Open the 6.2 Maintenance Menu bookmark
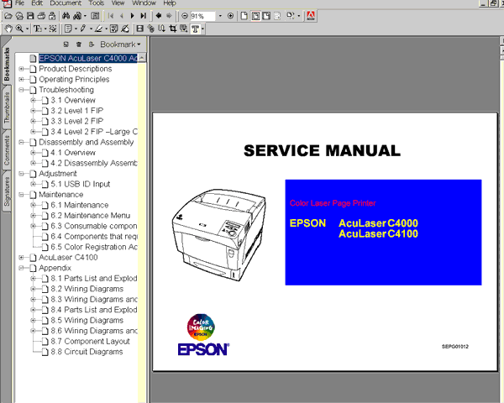Viewport: 504px width, 403px height. click(x=91, y=216)
